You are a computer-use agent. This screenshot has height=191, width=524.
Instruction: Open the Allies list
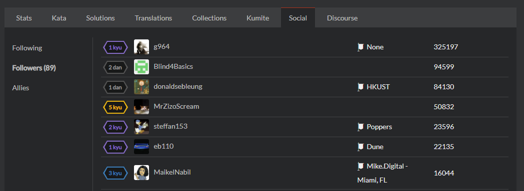[x=20, y=88]
